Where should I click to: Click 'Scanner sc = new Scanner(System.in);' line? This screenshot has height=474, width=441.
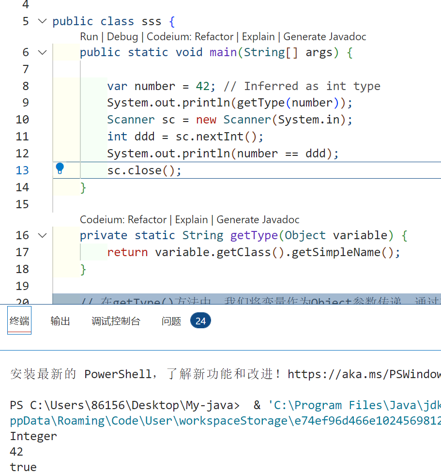pyautogui.click(x=230, y=120)
